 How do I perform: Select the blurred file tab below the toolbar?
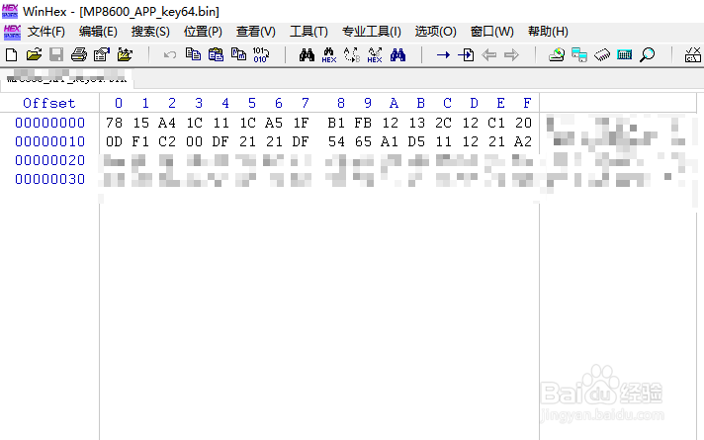pos(66,77)
